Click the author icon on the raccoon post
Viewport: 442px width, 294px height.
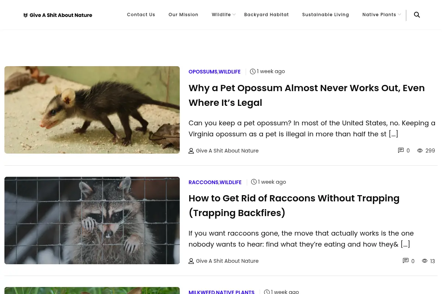coord(191,261)
